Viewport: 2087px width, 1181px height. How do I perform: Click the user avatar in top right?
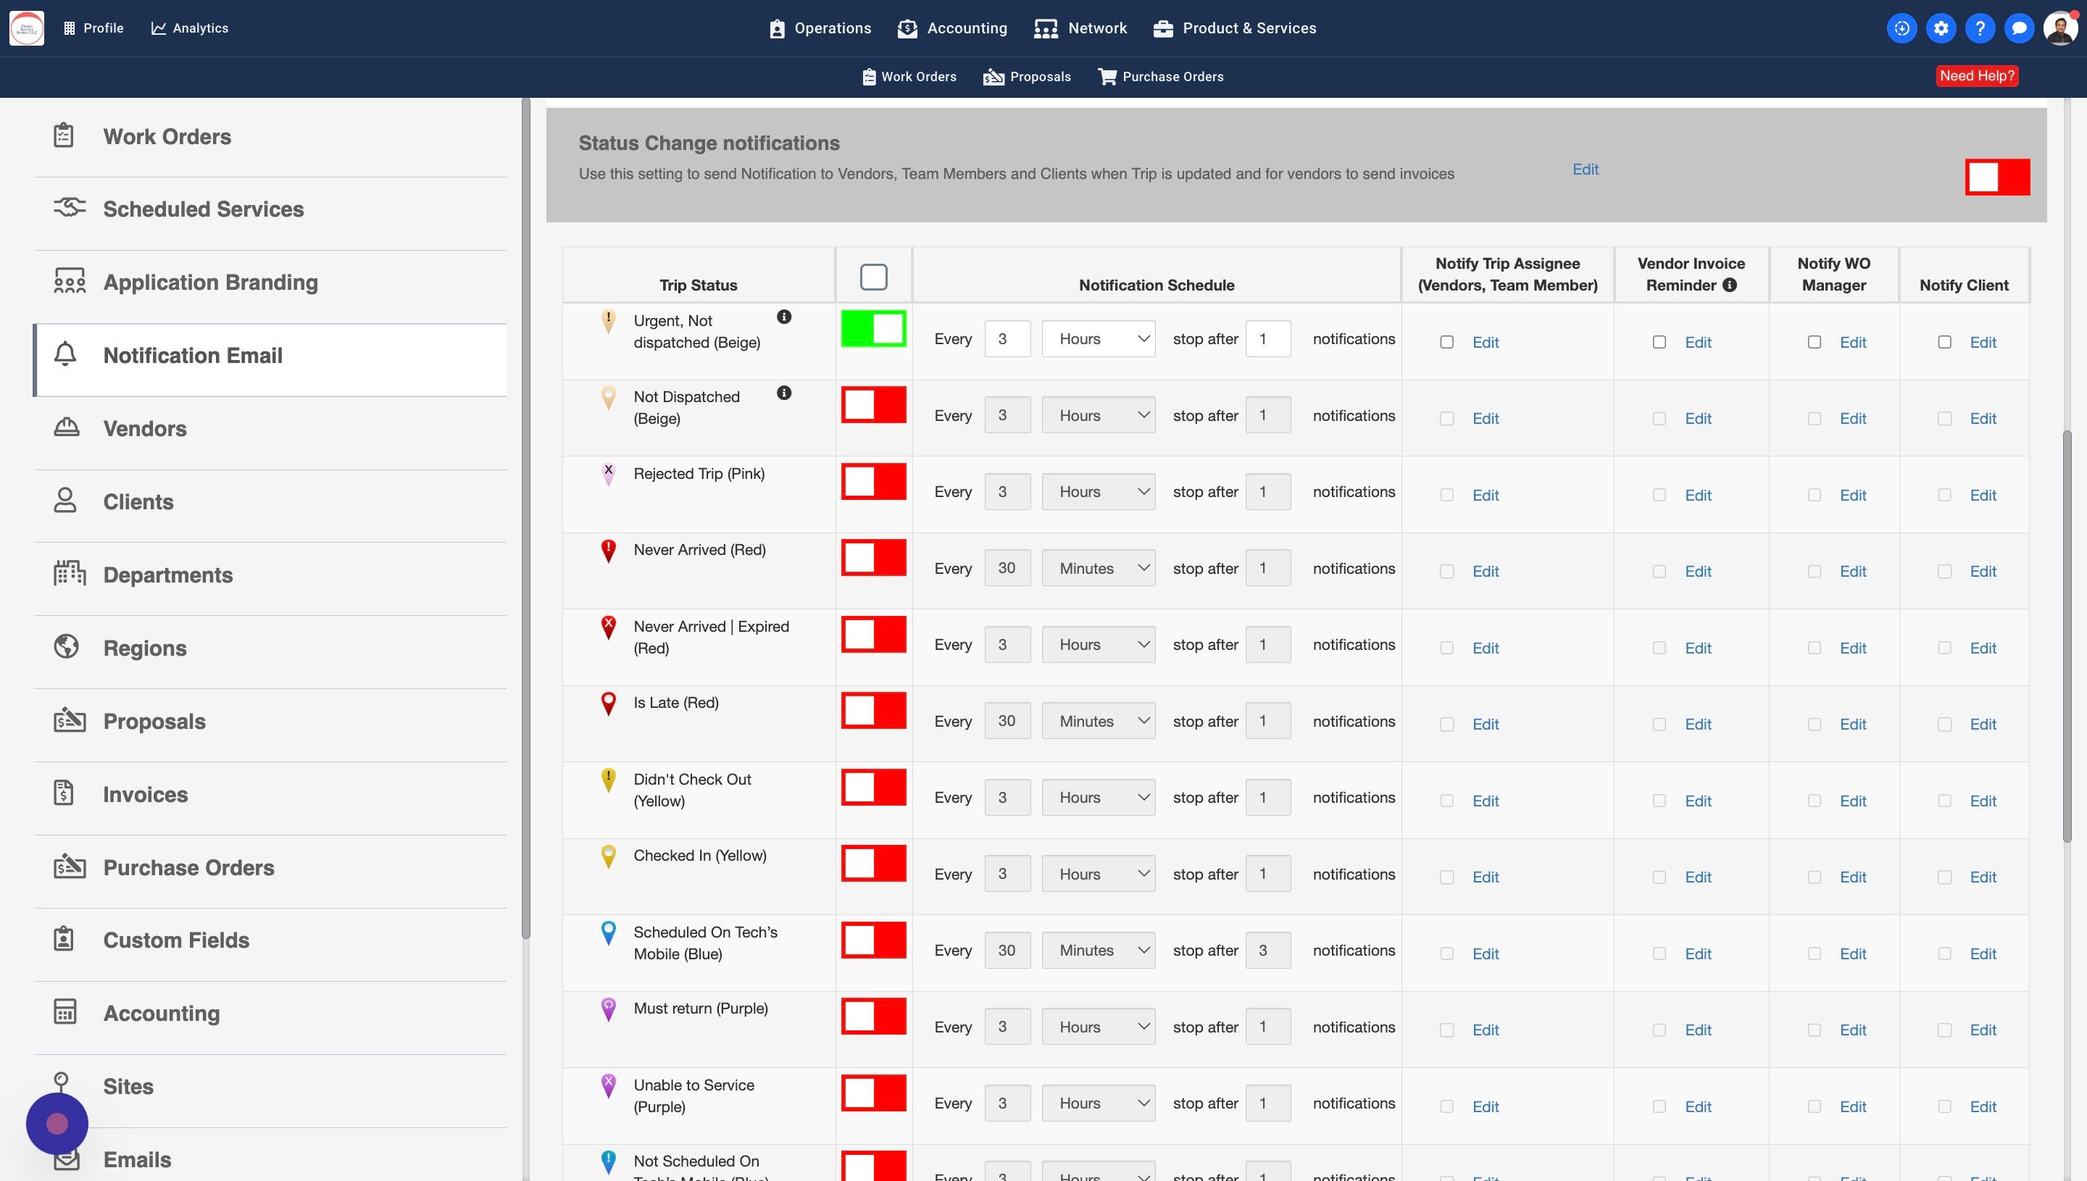click(x=2059, y=28)
